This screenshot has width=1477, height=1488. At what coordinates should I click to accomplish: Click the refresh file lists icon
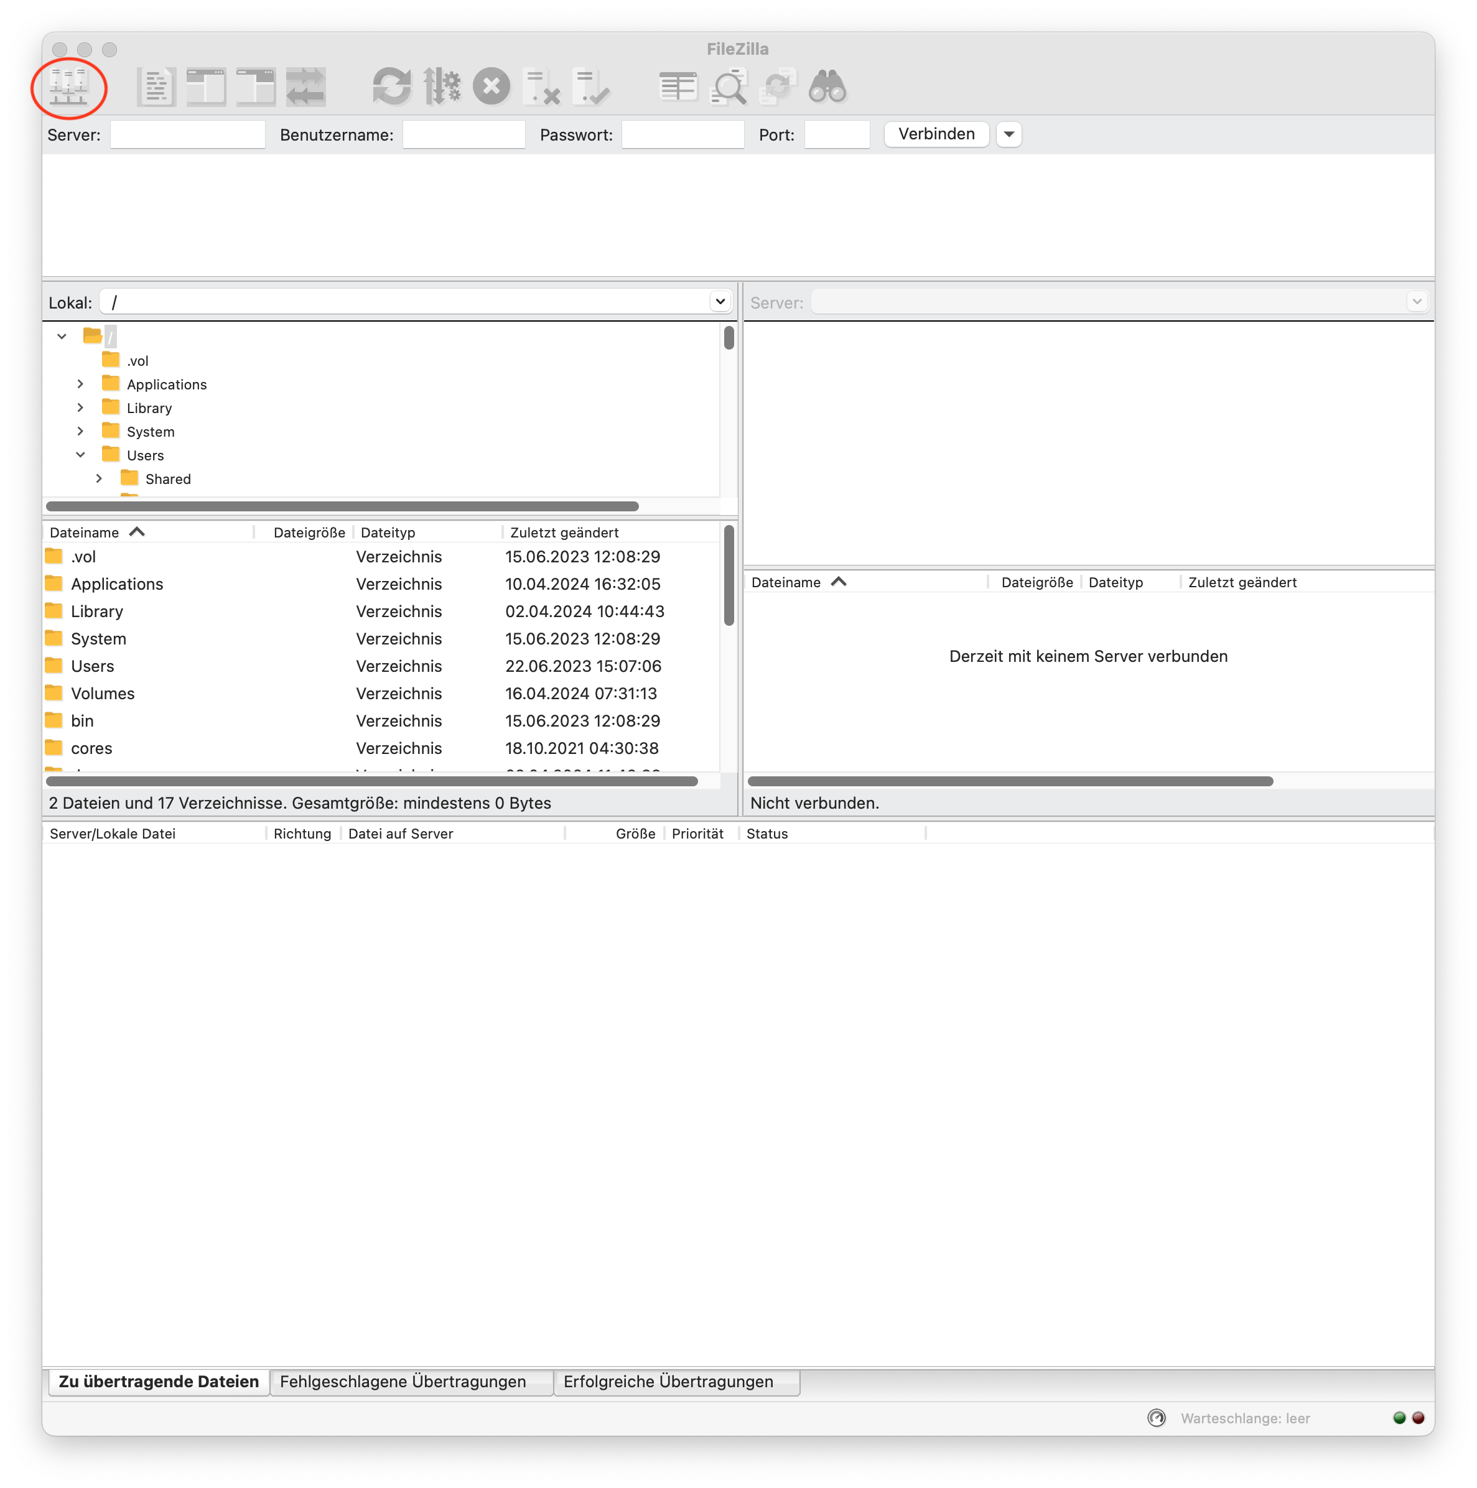[x=391, y=86]
